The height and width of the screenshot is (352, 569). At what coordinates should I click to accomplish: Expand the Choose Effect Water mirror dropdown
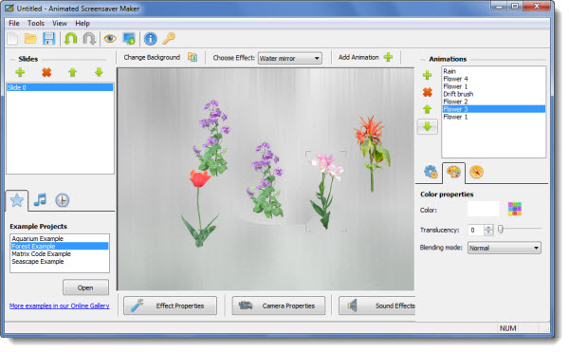click(317, 58)
